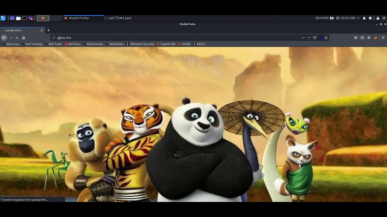The height and width of the screenshot is (217, 387).
Task: Click the purple cube extension icon
Action: click(320, 38)
